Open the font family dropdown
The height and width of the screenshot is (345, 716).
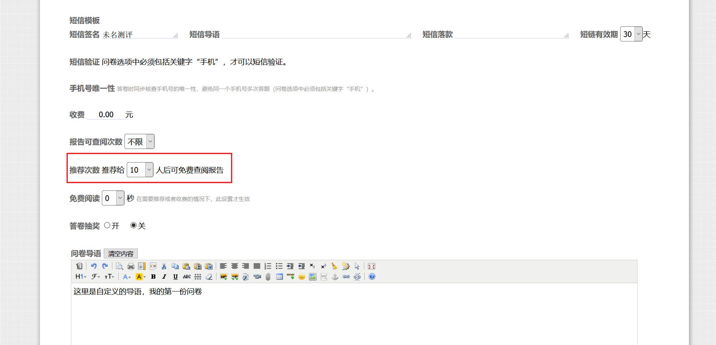click(x=95, y=277)
